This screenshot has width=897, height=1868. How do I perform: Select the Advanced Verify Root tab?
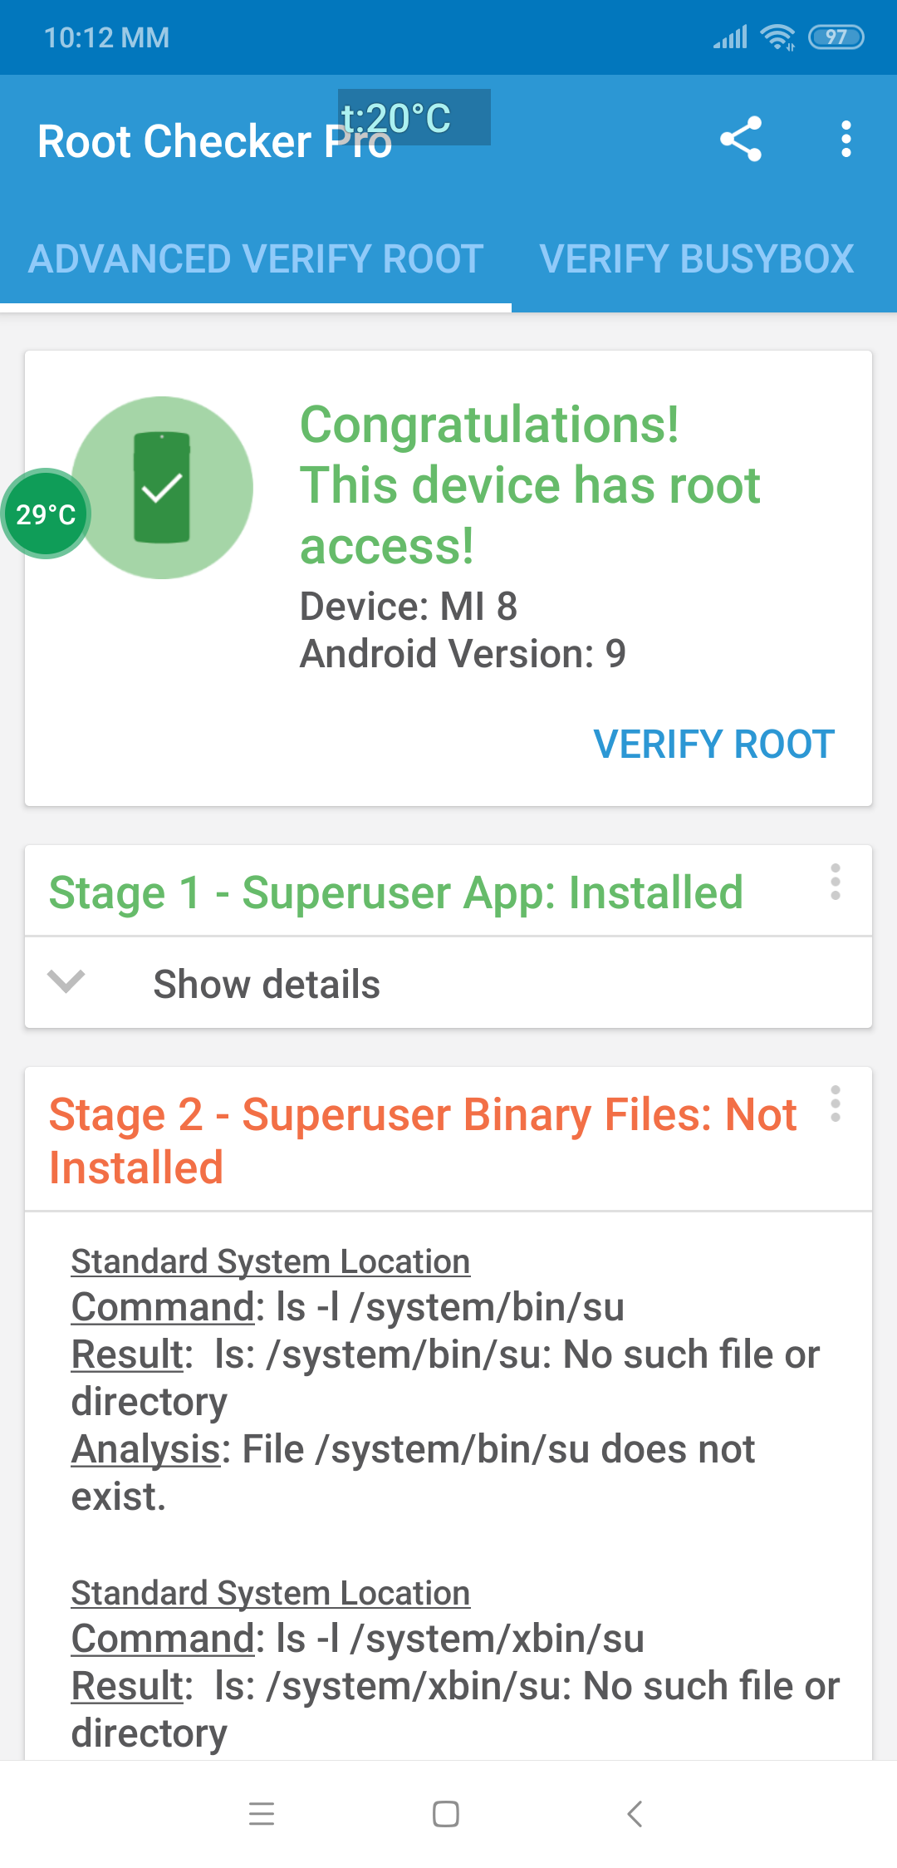point(256,259)
